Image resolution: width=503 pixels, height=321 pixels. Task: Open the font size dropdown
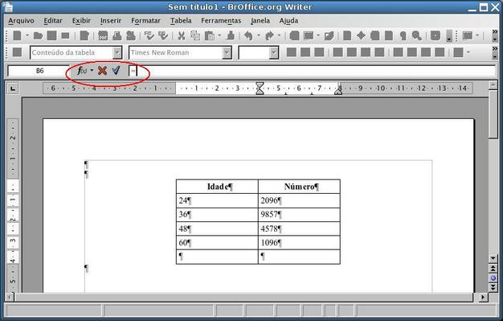274,52
